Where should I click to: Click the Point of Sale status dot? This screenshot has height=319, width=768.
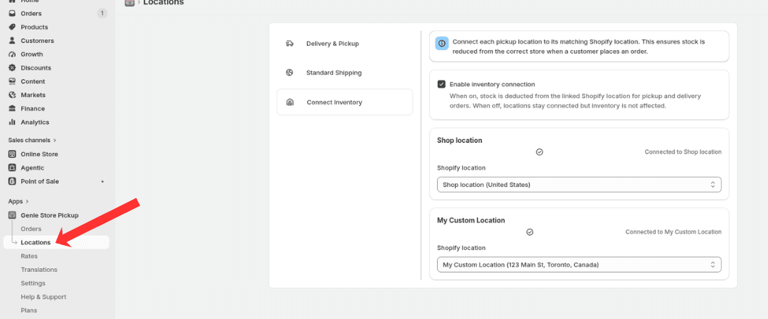click(102, 181)
